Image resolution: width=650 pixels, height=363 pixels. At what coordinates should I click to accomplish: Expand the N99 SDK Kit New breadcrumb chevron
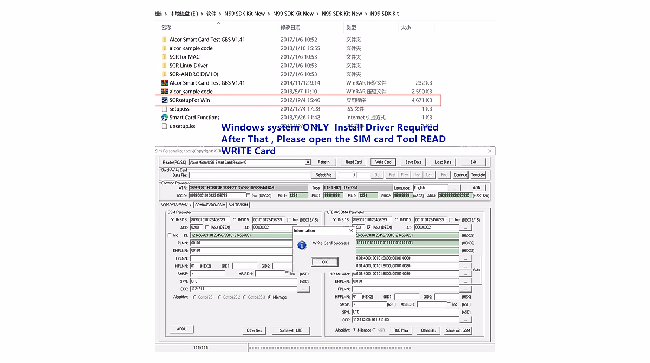click(x=269, y=12)
